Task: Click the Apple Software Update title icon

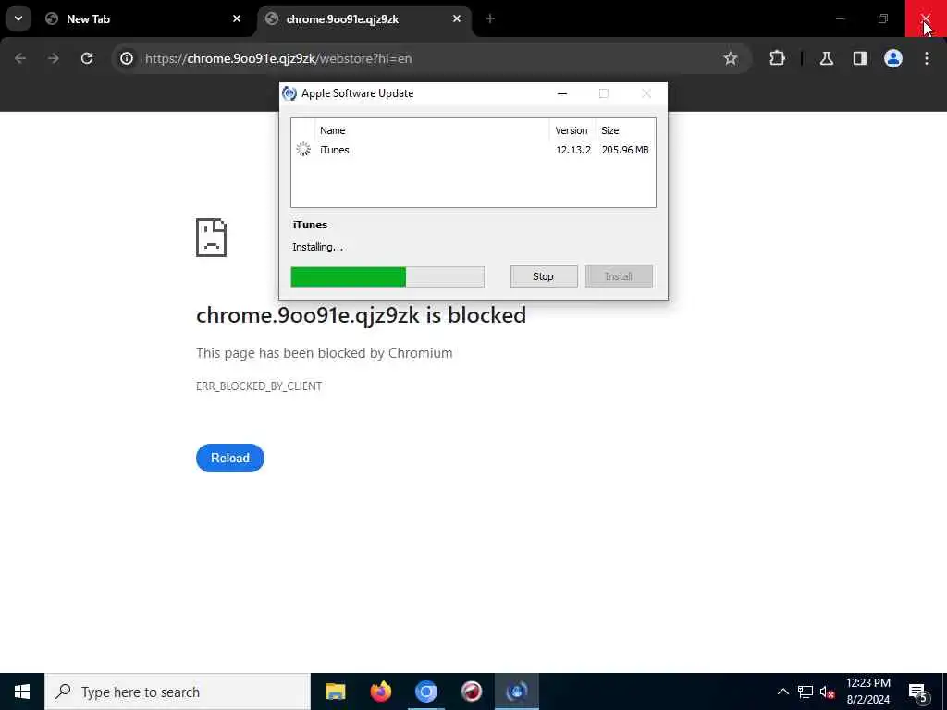Action: (289, 93)
